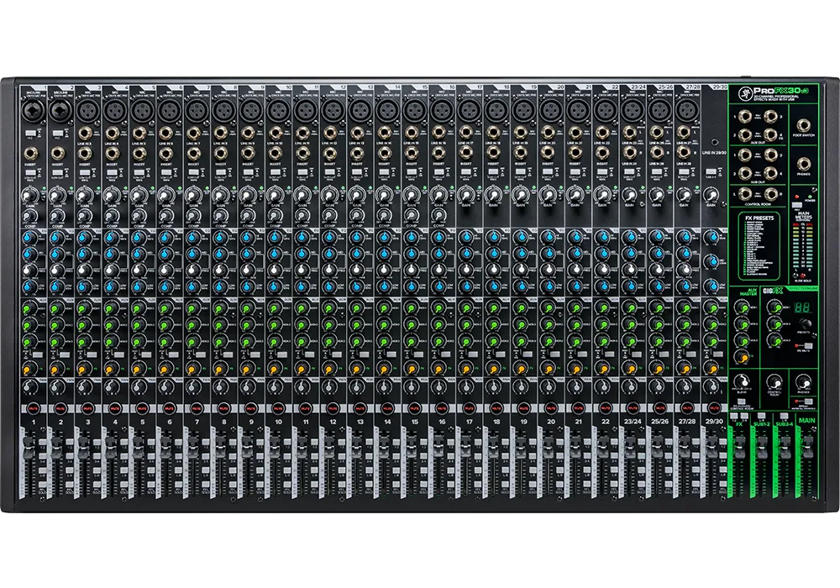This screenshot has height=588, width=840.
Task: Click the channel 8 white mid FREQ knob
Action: pos(220,270)
